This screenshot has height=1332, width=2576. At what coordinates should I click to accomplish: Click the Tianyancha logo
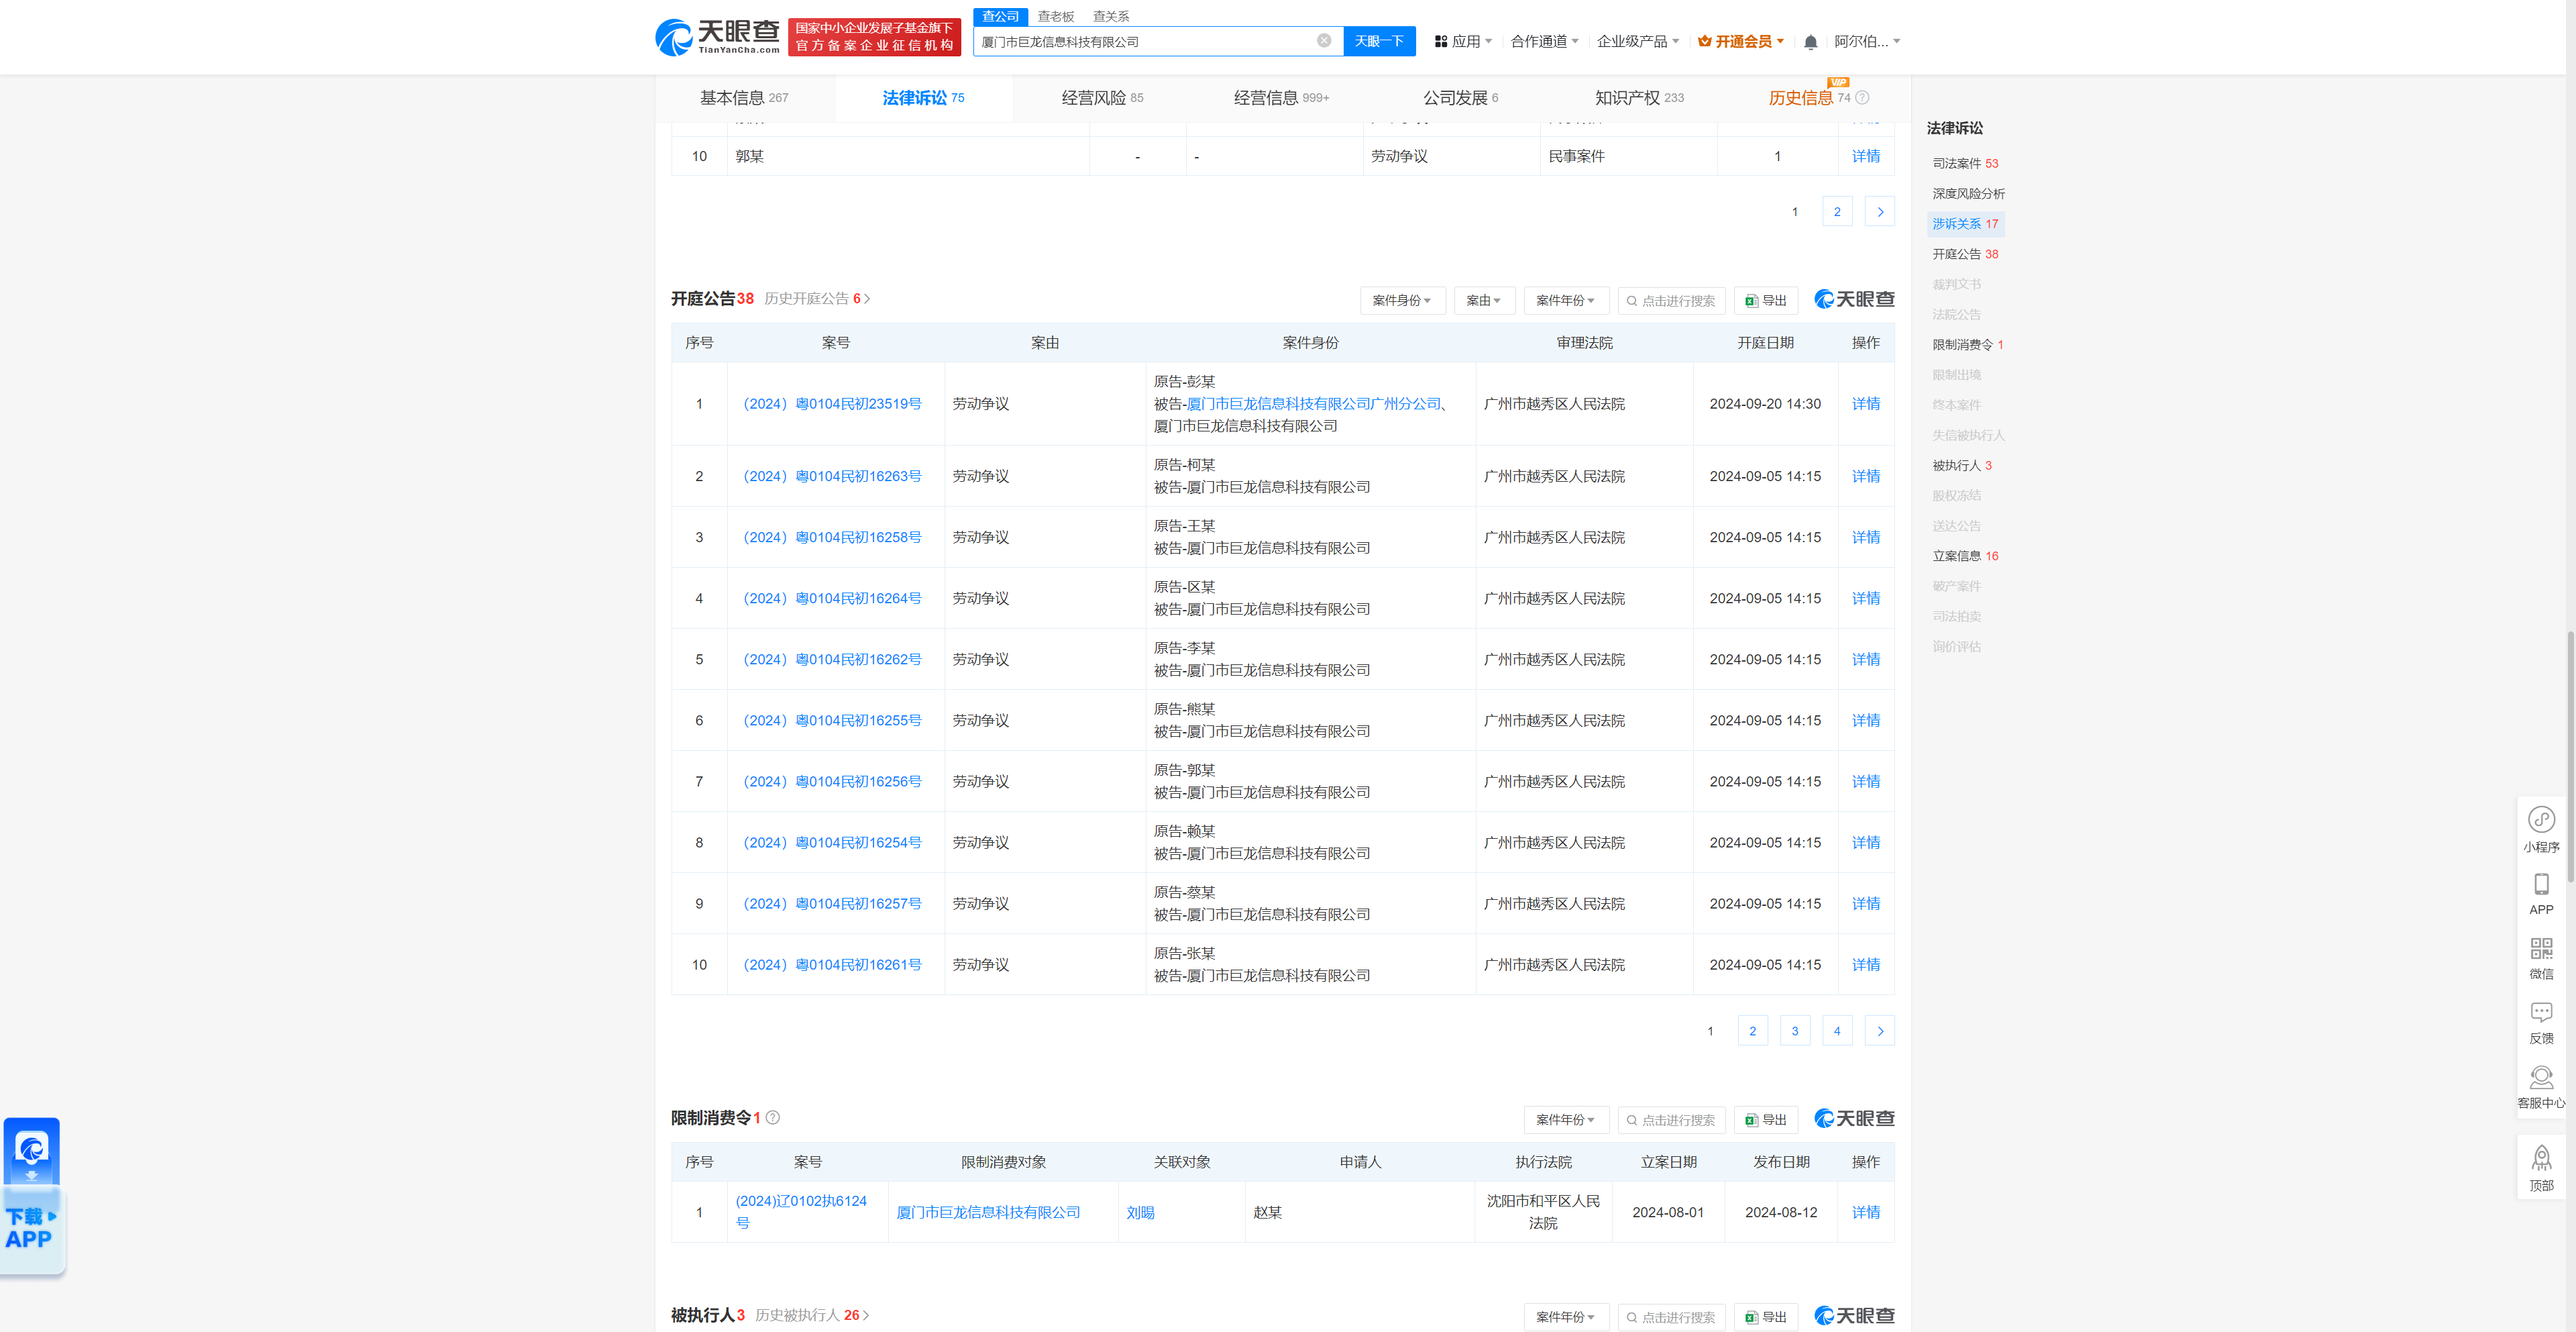pyautogui.click(x=717, y=38)
